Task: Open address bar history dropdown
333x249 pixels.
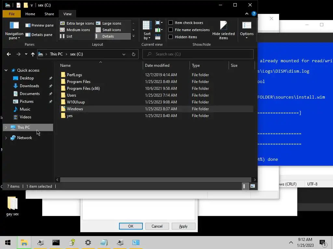Action: [124, 54]
